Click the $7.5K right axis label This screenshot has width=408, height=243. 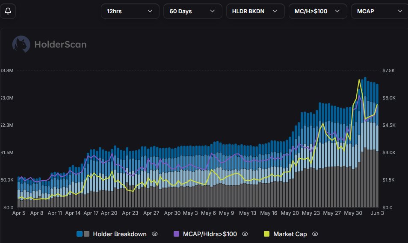388,70
